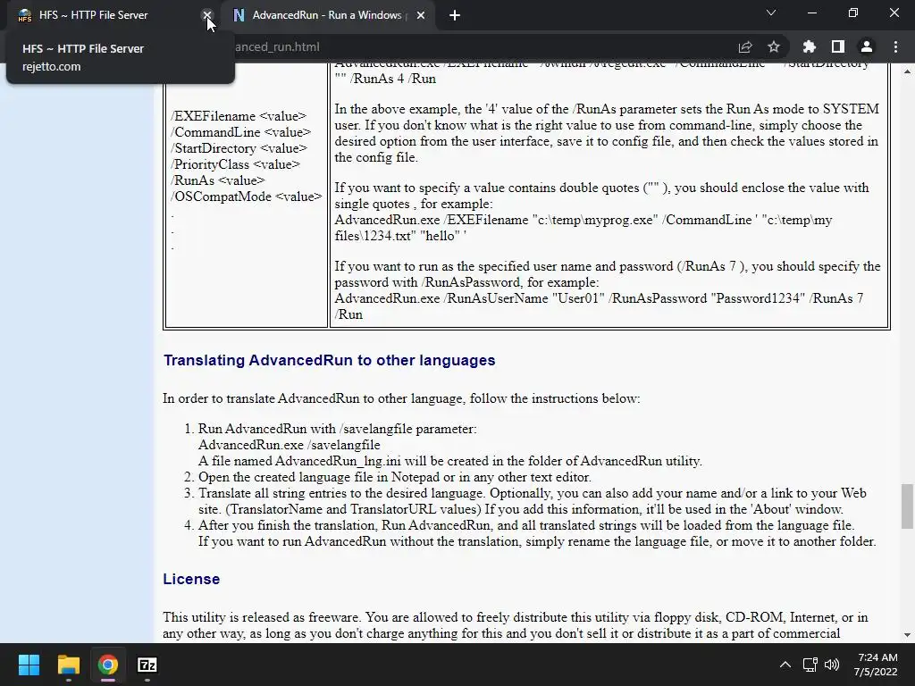915x686 pixels.
Task: Click the '/RunAs <value>' parameter text
Action: tap(218, 180)
